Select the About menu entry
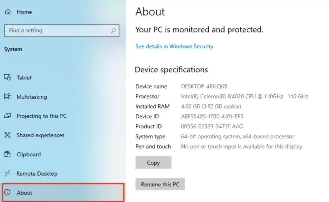 coord(63,193)
